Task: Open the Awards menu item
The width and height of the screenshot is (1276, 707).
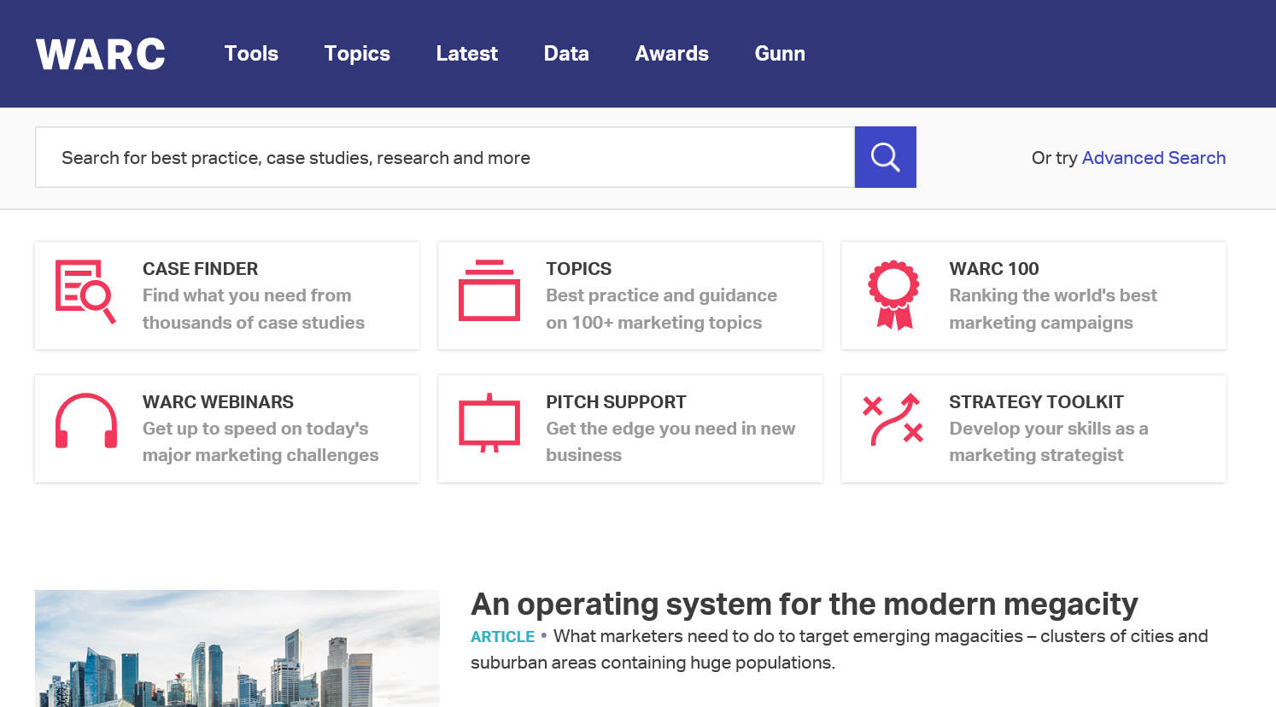Action: pyautogui.click(x=671, y=53)
